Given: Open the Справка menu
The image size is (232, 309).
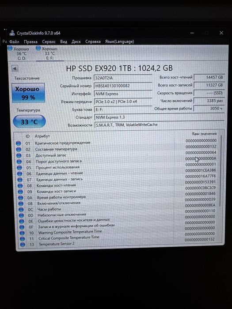Looking at the screenshot, I should (93, 41).
